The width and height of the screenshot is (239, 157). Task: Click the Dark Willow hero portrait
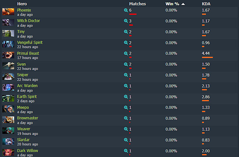coord(8,152)
